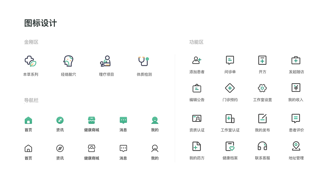Click the 导航栏 section heading

coord(31,100)
